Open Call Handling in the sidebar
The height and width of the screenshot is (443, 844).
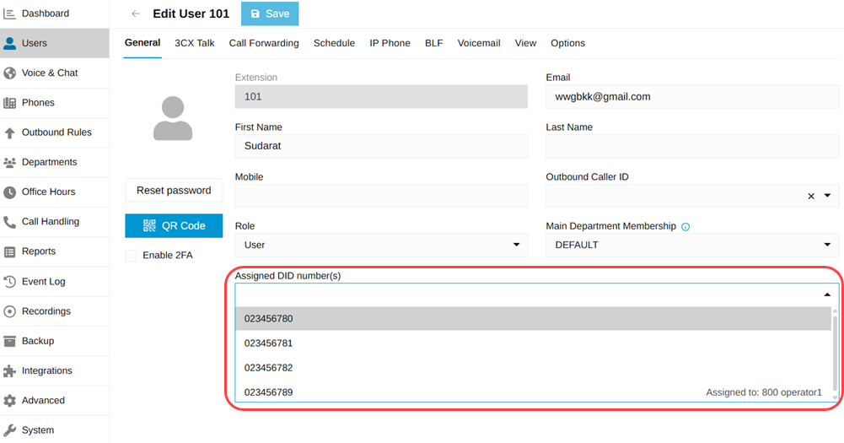[54, 221]
